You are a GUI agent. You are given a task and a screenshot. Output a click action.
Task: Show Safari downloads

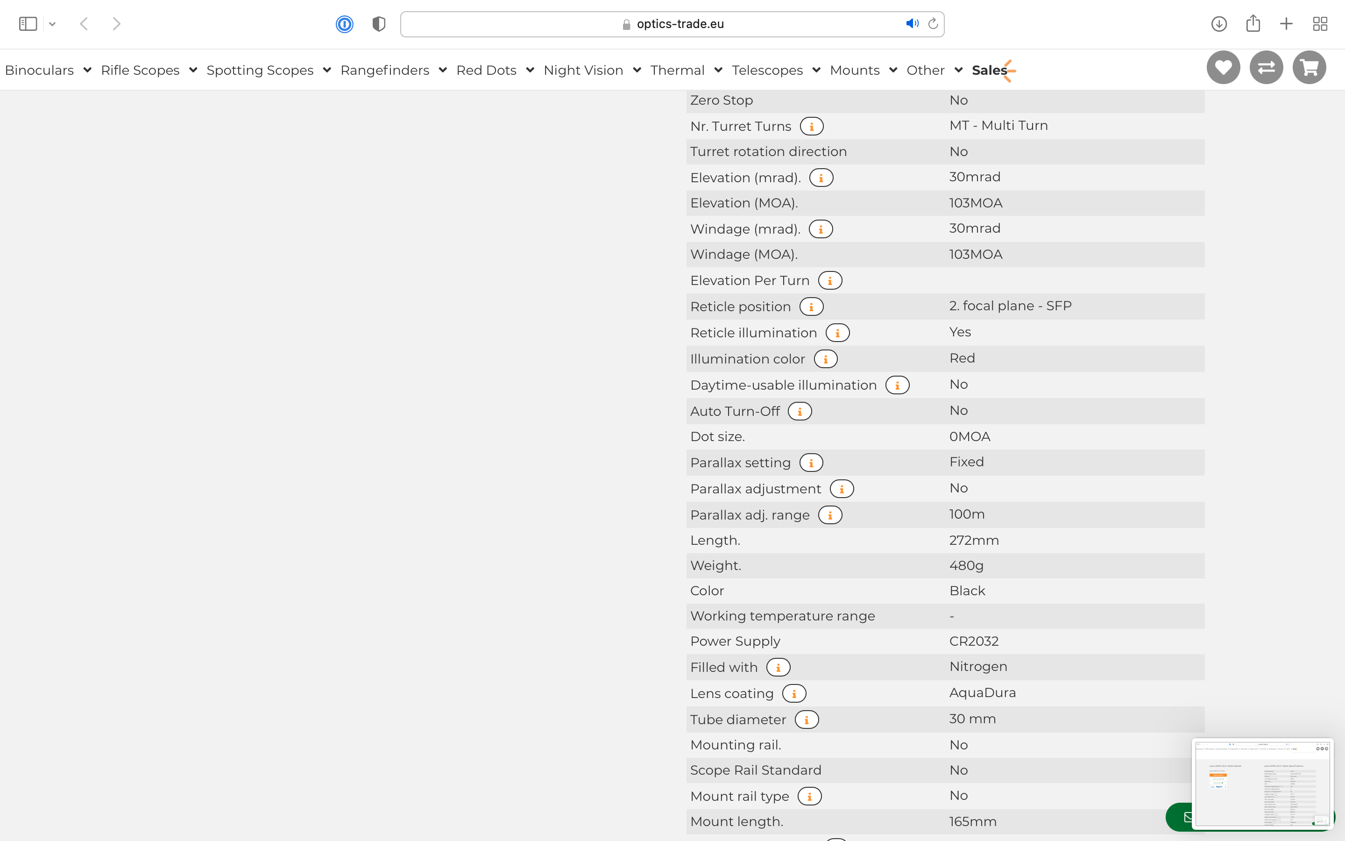coord(1219,24)
